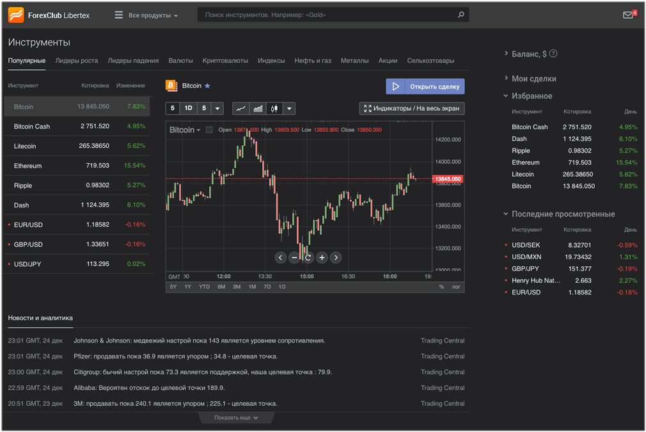Click the instrument search field
The width and height of the screenshot is (646, 432).
333,13
